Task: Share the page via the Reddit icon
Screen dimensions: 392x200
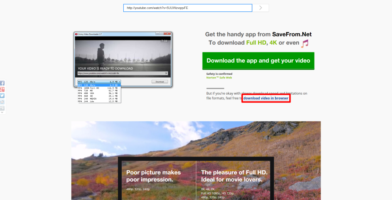Action: (2, 102)
